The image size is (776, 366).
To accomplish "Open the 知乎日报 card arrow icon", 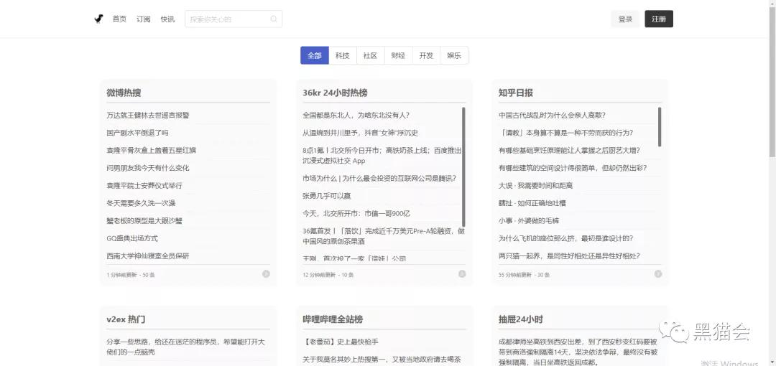I will [x=658, y=274].
